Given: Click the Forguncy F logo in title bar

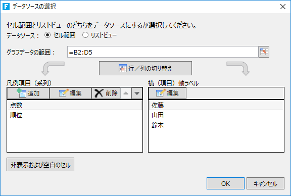Looking at the screenshot, I should (6, 7).
